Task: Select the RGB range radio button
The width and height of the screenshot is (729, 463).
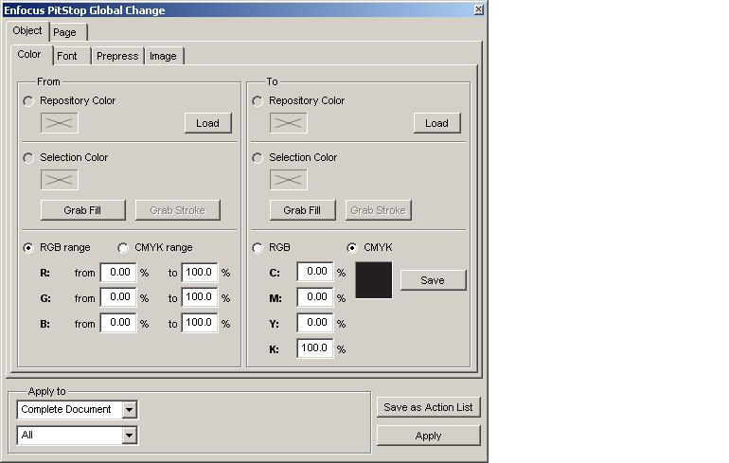Action: pyautogui.click(x=28, y=248)
